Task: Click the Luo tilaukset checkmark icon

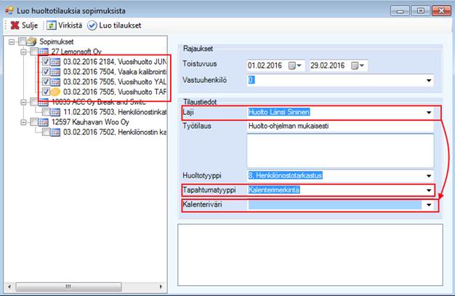Action: 92,25
